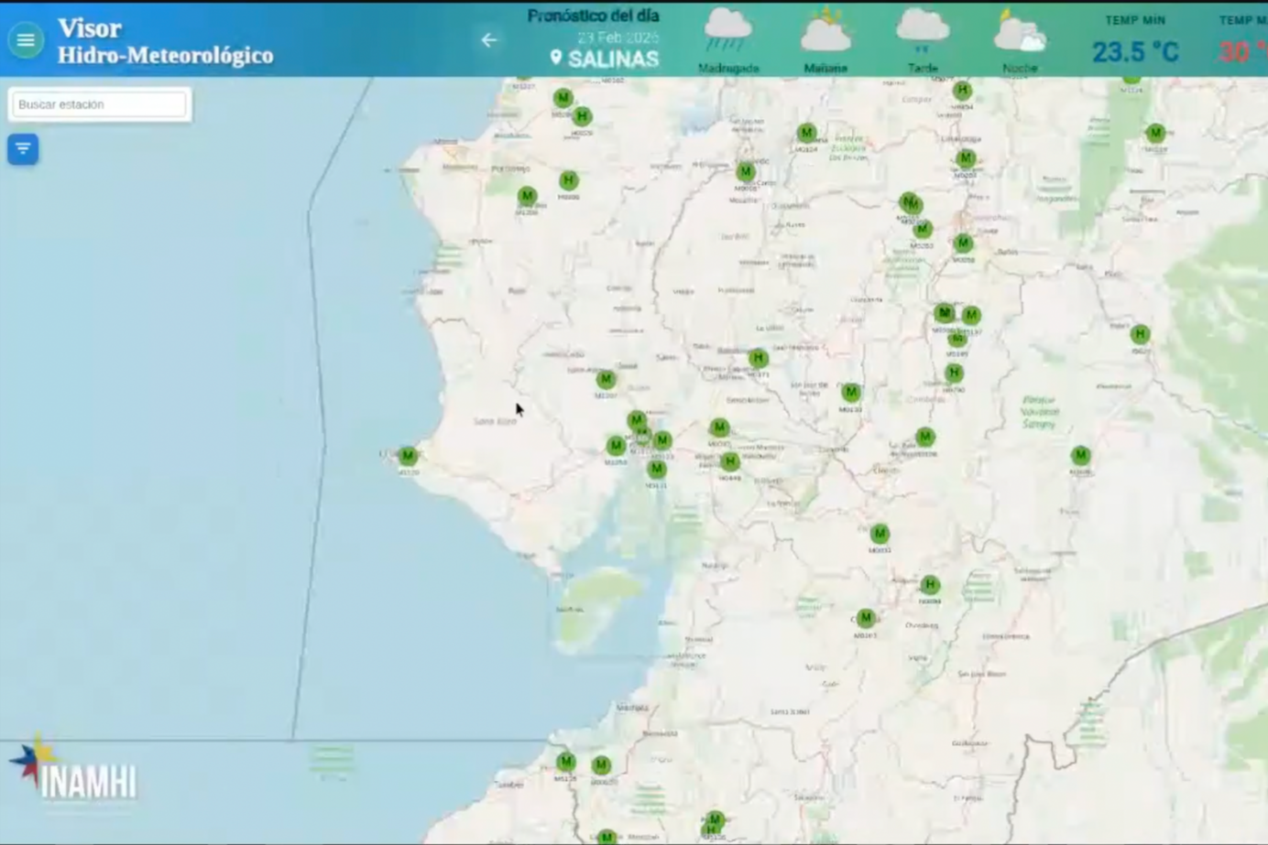Open the sidebar hamburger menu
Viewport: 1268px width, 845px height.
pos(25,39)
